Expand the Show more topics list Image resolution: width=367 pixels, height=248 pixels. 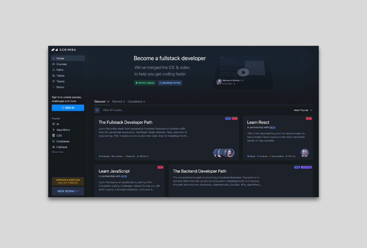click(x=58, y=152)
